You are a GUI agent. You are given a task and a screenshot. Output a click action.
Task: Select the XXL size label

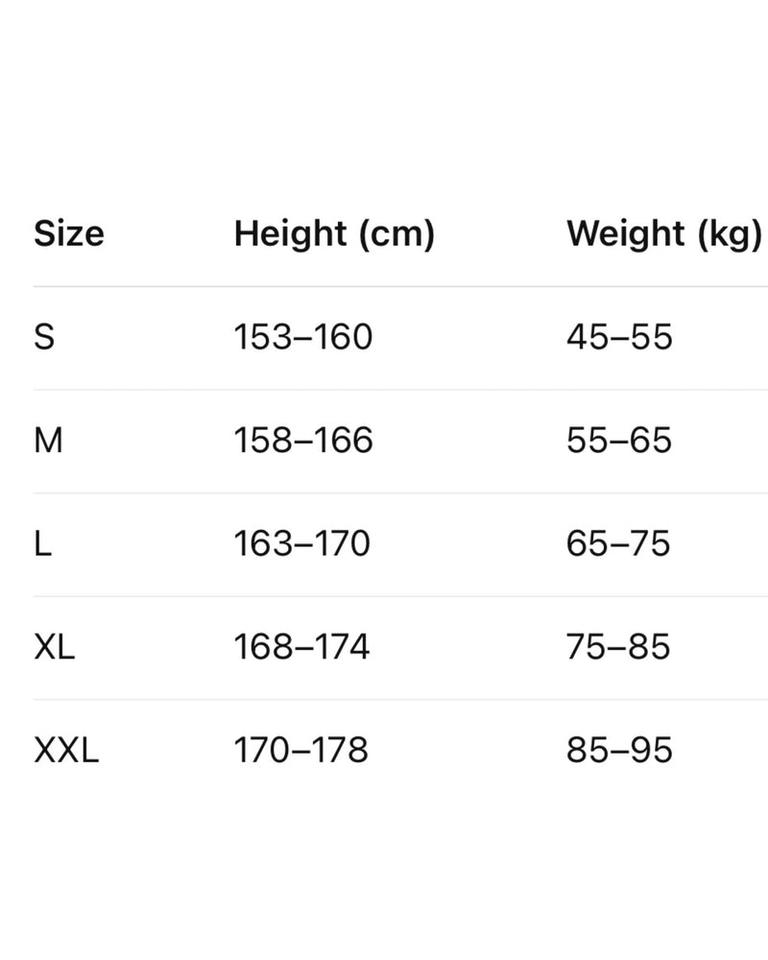[x=66, y=751]
